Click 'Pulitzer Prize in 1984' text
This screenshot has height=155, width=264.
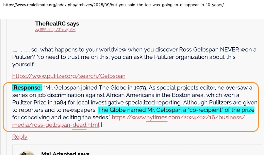click(40, 103)
